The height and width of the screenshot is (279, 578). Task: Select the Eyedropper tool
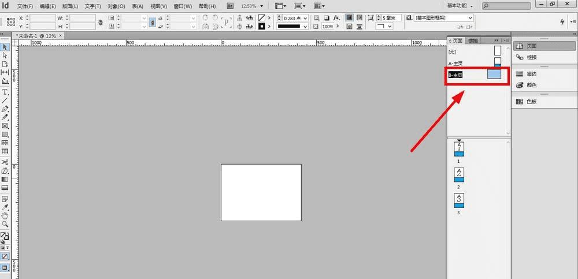[5, 207]
